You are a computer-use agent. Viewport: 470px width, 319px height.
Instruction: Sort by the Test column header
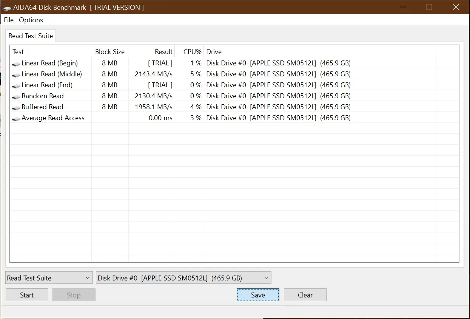tap(51, 52)
